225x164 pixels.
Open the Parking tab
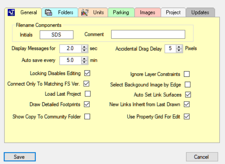pos(121,13)
